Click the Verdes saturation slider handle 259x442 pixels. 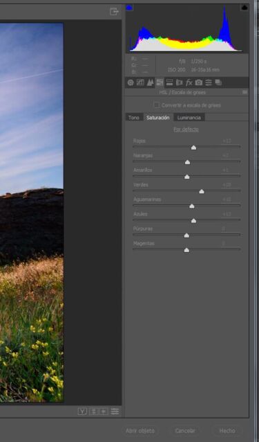tap(202, 192)
